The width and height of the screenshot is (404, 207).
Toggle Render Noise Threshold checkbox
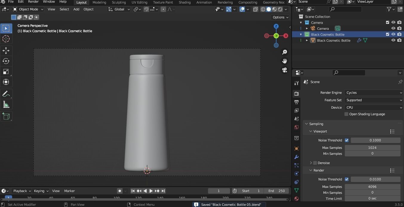click(347, 179)
